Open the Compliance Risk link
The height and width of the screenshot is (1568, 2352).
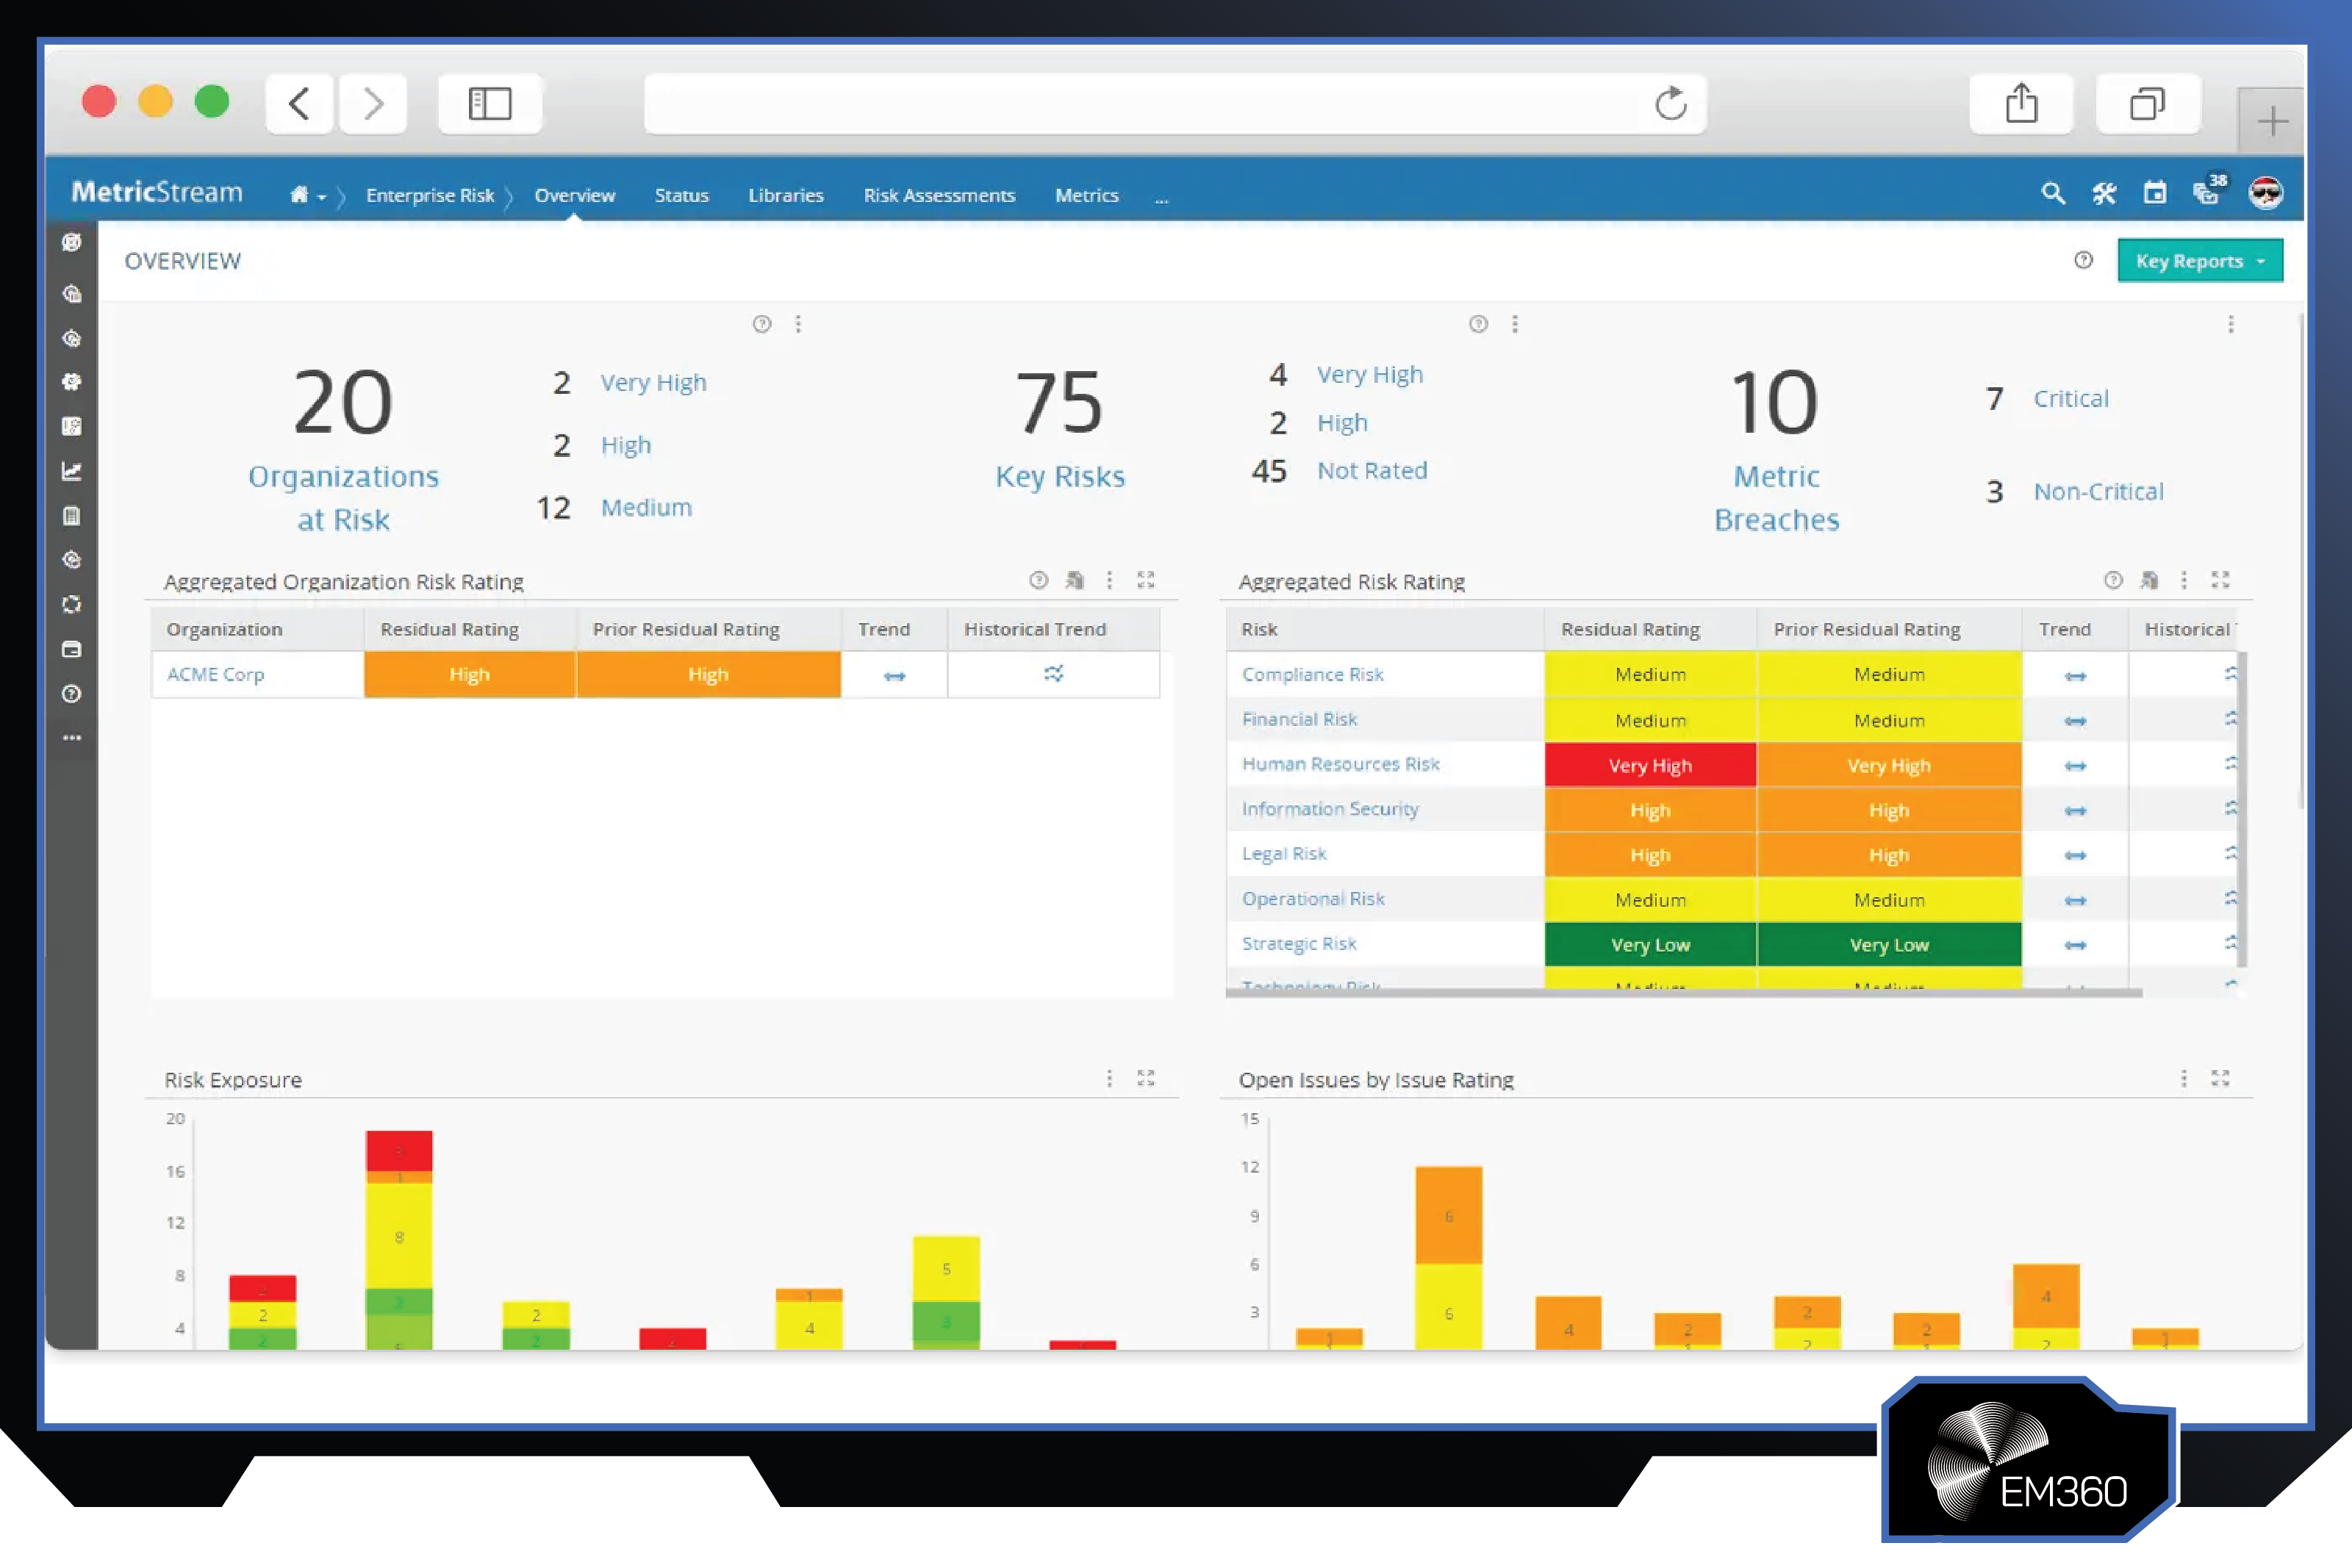[1312, 675]
